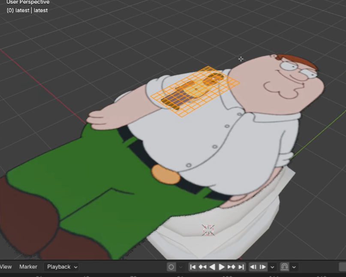Click the 'User Perspective' viewport label
This screenshot has height=277, width=346.
coord(28,2)
